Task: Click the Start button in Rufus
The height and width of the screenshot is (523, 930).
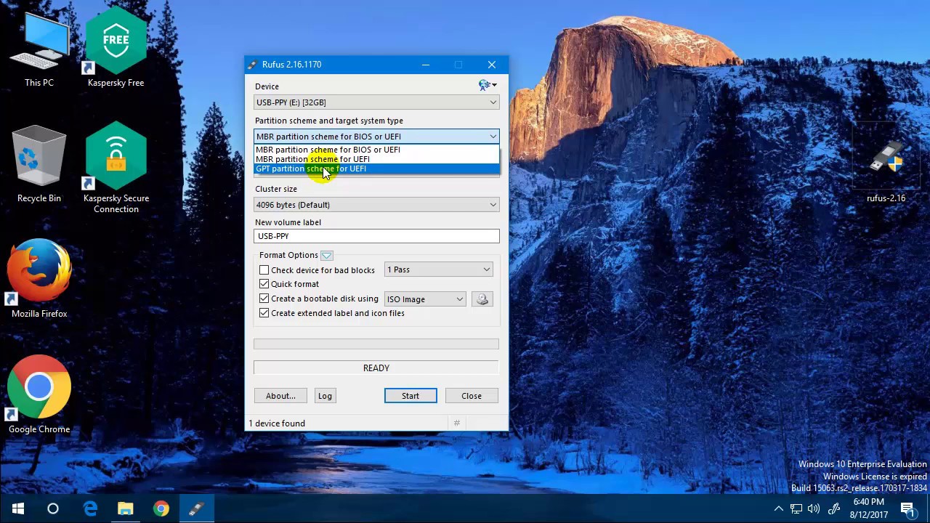Action: [x=411, y=396]
